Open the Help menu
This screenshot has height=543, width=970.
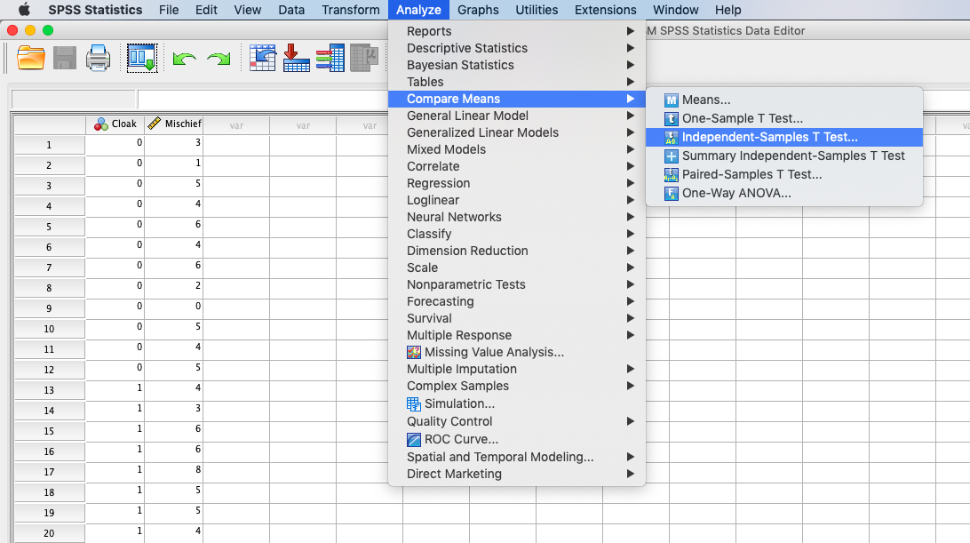pyautogui.click(x=728, y=10)
